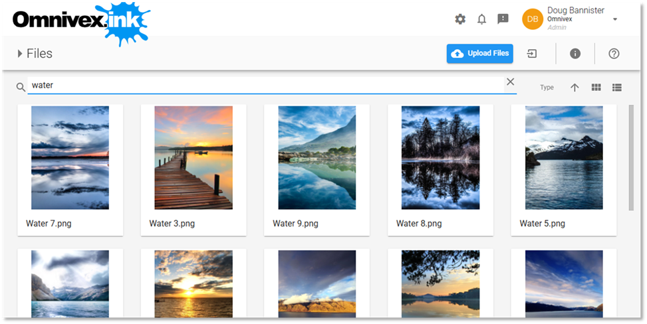647x324 pixels.
Task: Open the Type sort dropdown
Action: (547, 88)
